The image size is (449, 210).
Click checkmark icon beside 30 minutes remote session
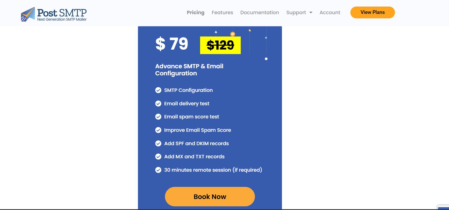(158, 170)
